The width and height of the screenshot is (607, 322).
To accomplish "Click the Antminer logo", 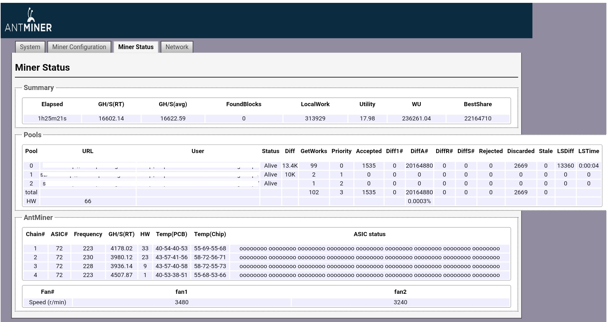I will point(28,20).
